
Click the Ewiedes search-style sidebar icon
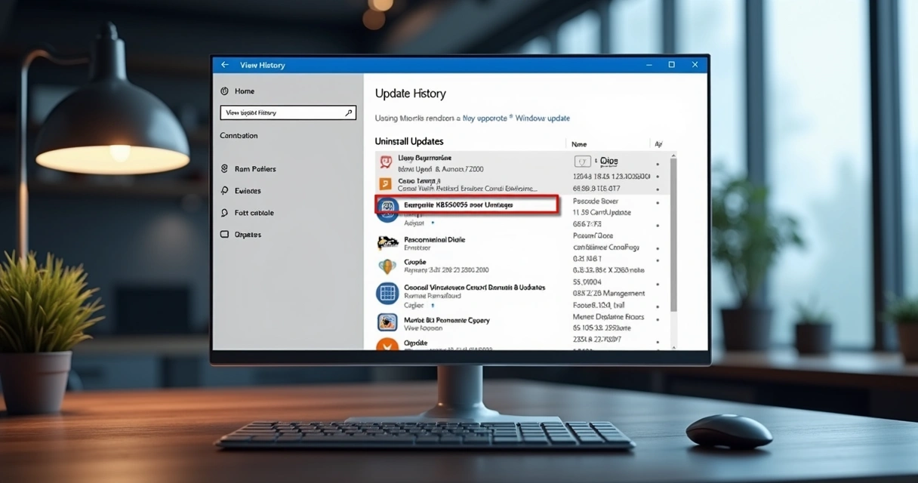[x=223, y=190]
